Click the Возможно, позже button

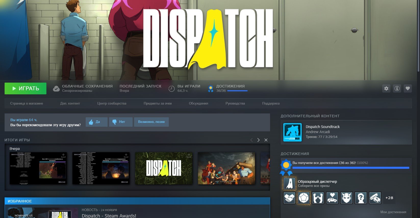click(x=151, y=122)
